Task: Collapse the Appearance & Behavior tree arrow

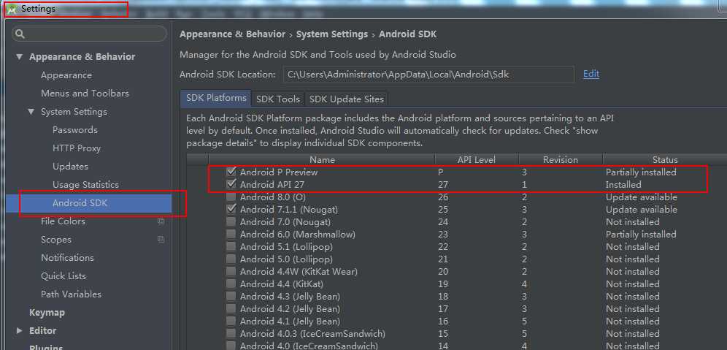Action: (19, 57)
